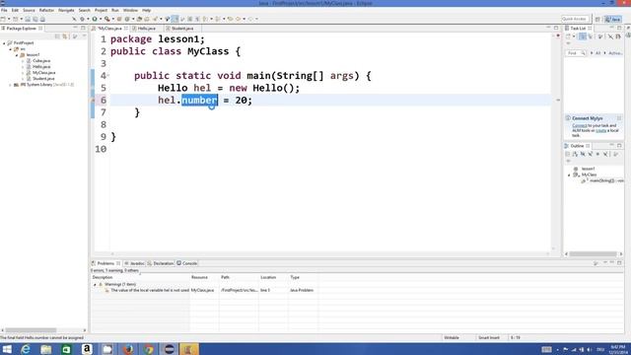The width and height of the screenshot is (631, 355).
Task: Open the Source menu
Action: click(x=29, y=10)
